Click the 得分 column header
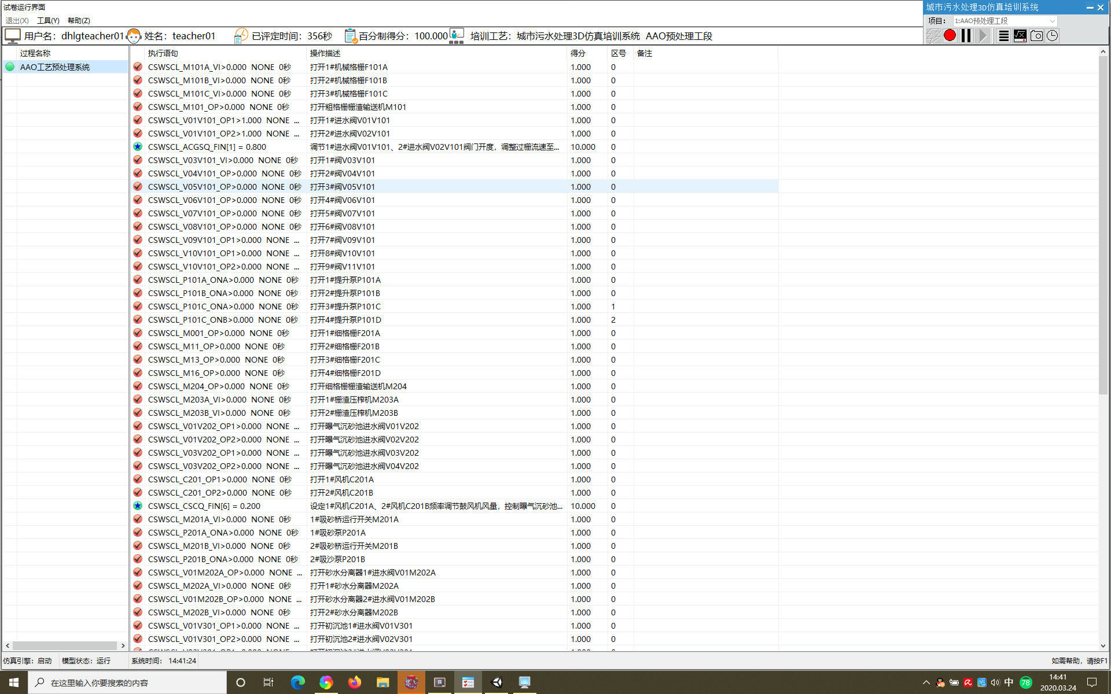 point(577,53)
